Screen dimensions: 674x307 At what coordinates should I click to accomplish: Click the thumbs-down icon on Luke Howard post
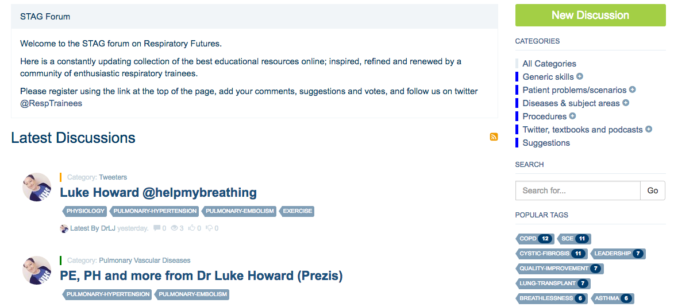click(209, 228)
